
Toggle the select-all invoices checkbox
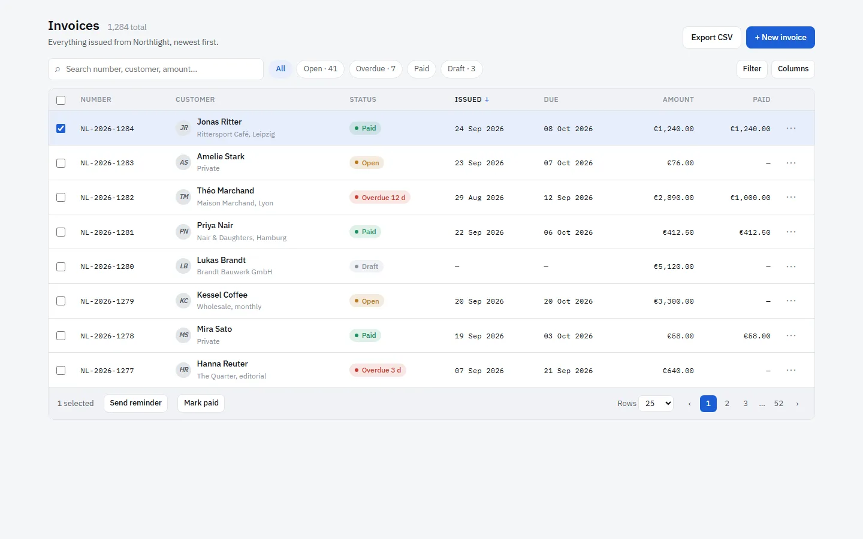pyautogui.click(x=61, y=100)
